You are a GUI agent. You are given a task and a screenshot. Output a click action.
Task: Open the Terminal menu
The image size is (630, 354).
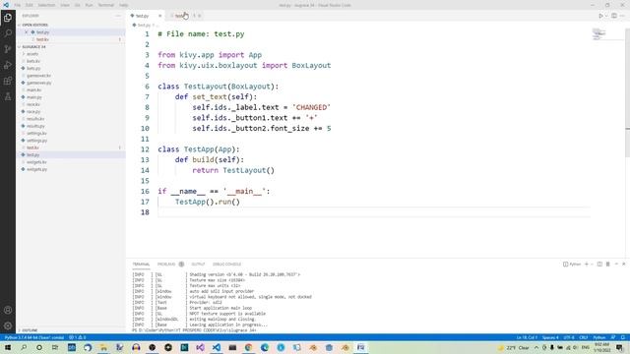[x=106, y=5]
